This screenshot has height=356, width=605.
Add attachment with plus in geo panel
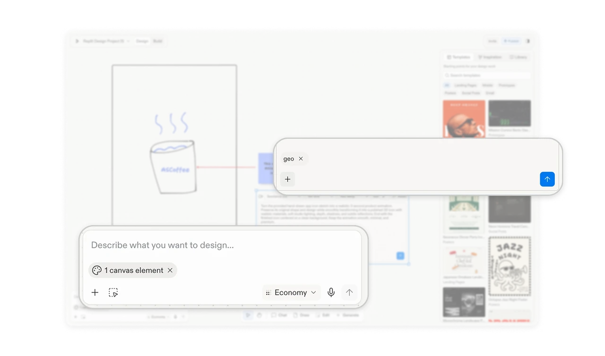coord(287,179)
